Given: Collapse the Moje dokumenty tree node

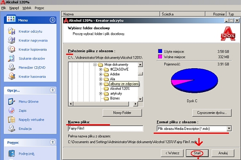Looking at the screenshot, I should point(95,64).
